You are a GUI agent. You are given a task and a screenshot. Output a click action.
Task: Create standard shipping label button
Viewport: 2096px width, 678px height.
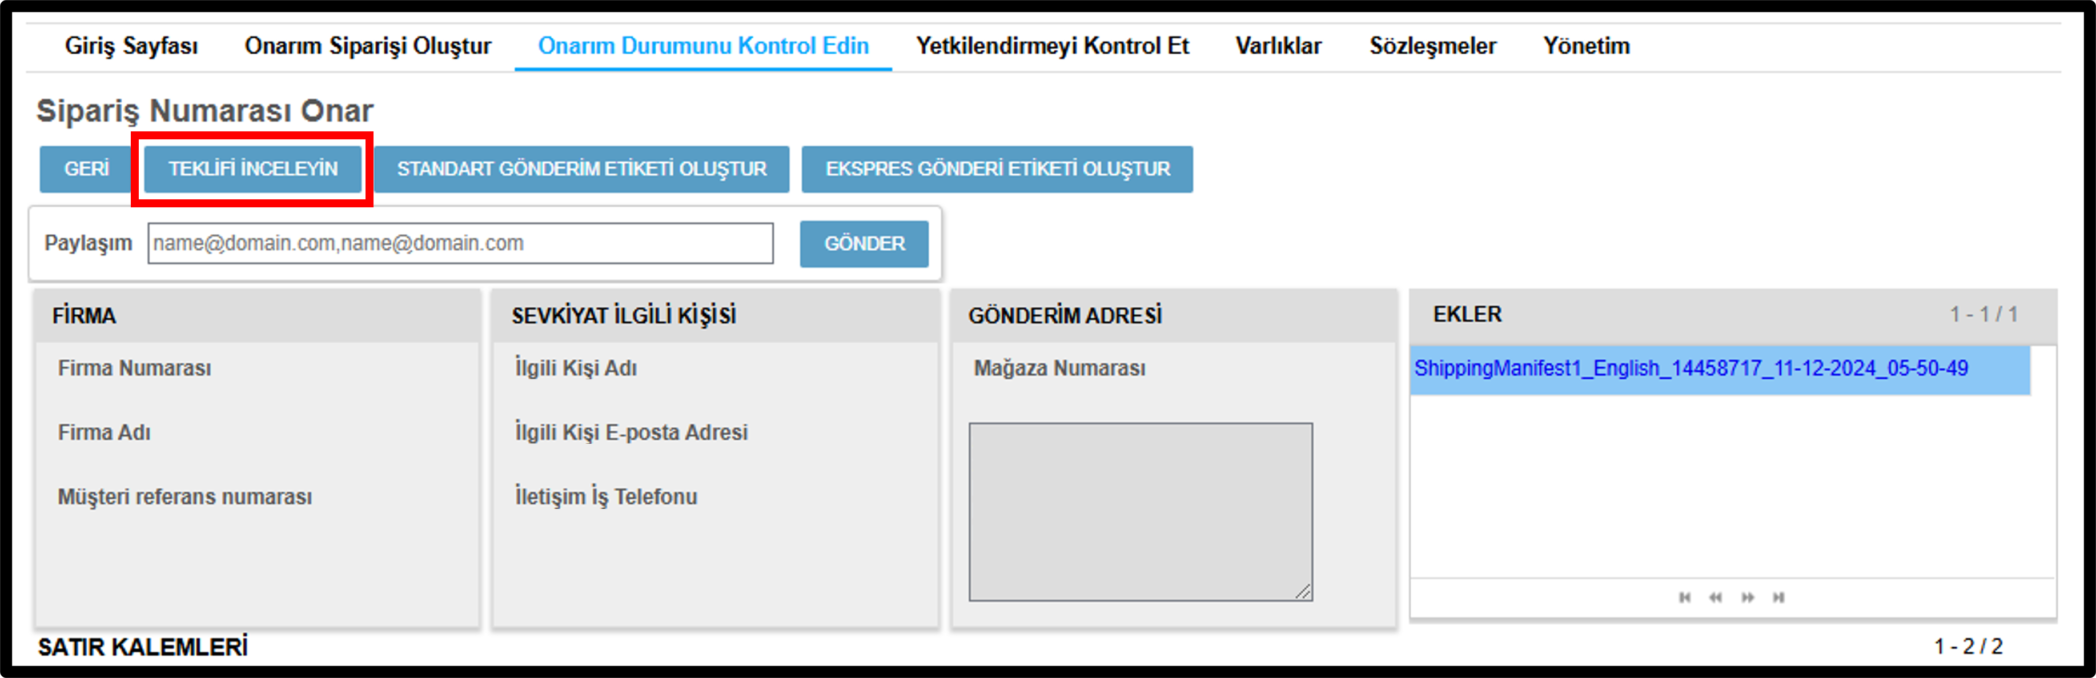click(582, 169)
